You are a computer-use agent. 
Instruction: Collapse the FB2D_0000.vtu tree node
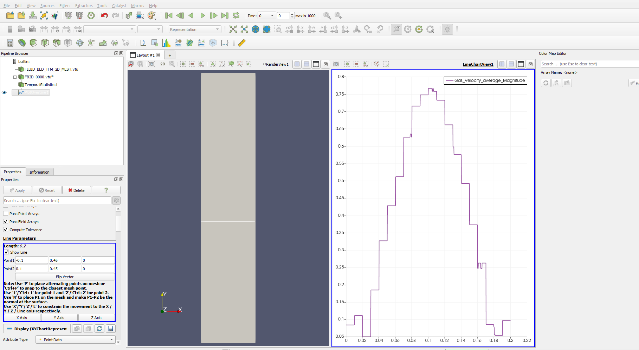[15, 77]
